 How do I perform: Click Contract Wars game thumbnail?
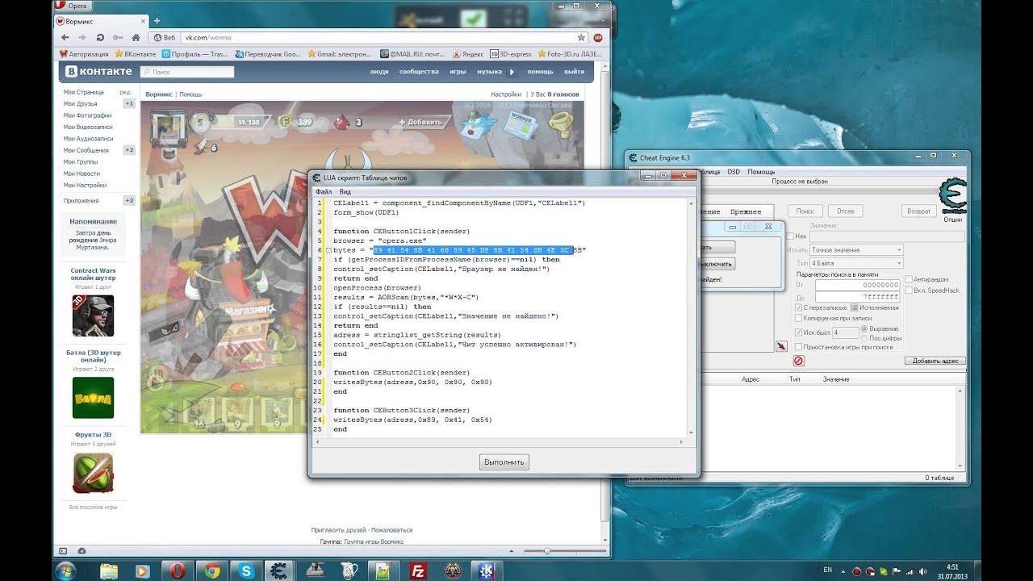(93, 316)
